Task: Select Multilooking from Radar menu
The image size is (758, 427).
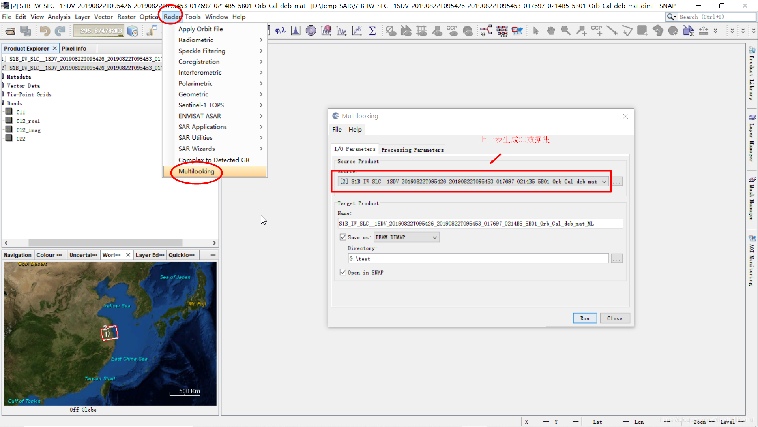Action: [196, 171]
